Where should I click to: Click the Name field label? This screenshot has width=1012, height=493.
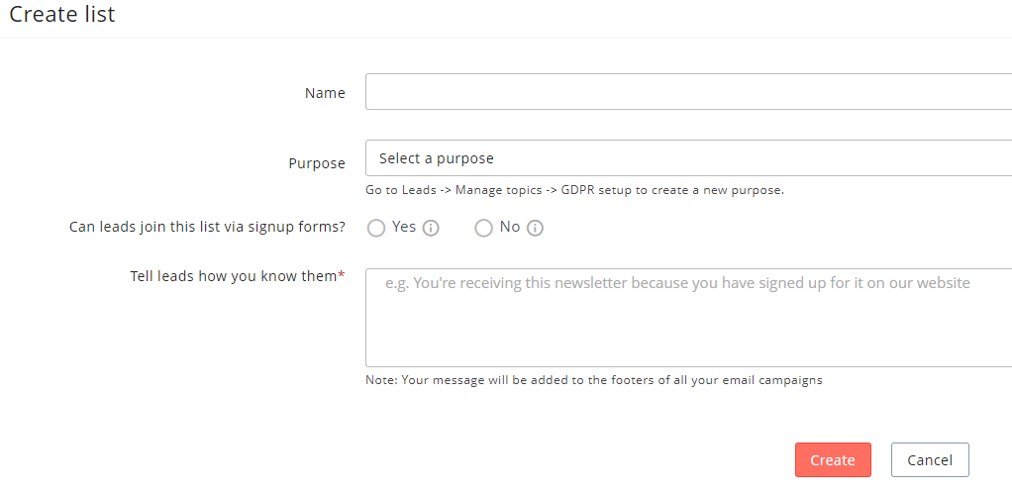[325, 93]
